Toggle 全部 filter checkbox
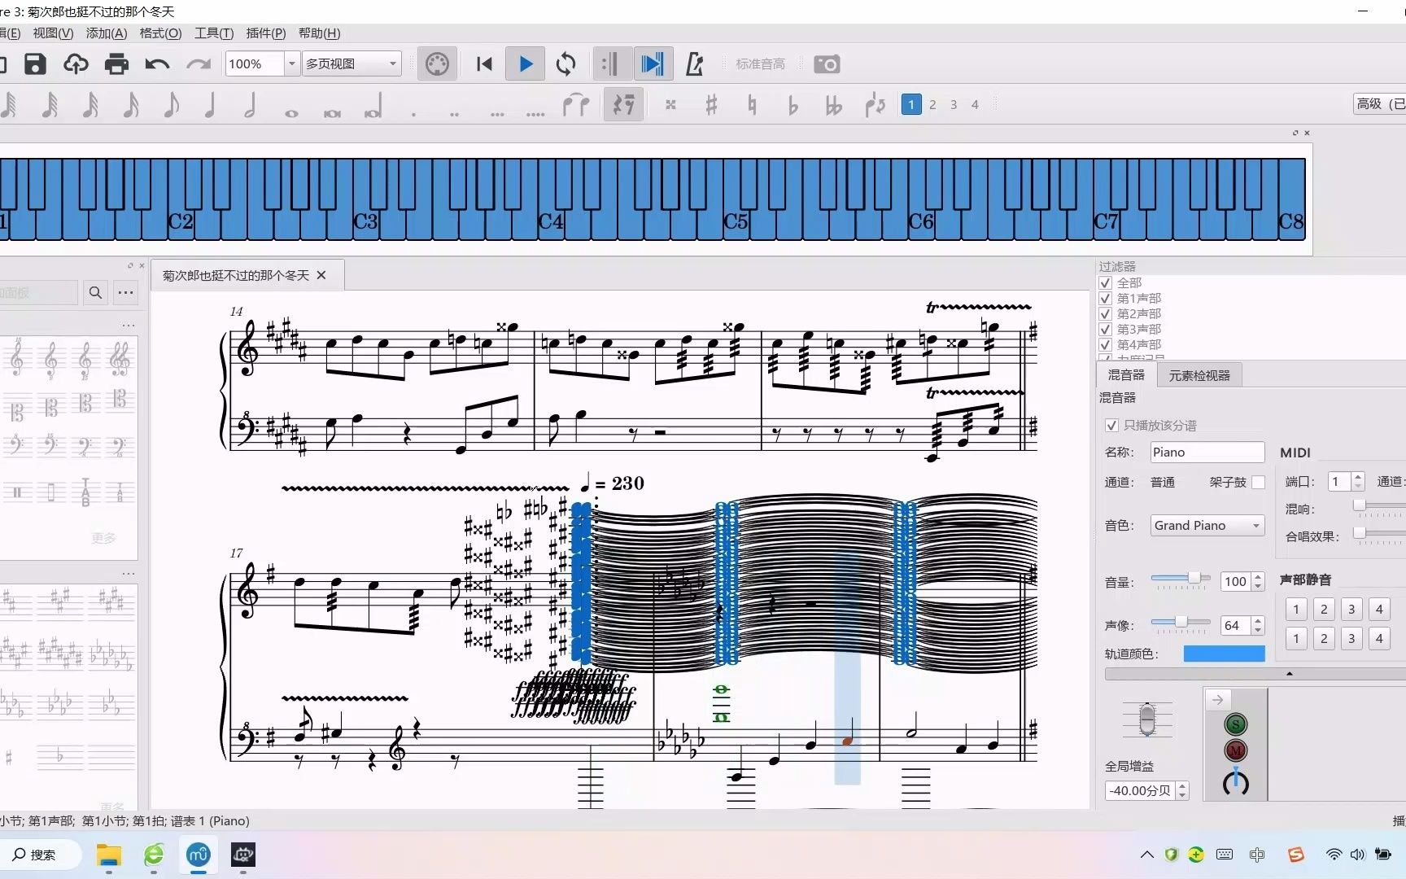The height and width of the screenshot is (879, 1406). pos(1105,283)
